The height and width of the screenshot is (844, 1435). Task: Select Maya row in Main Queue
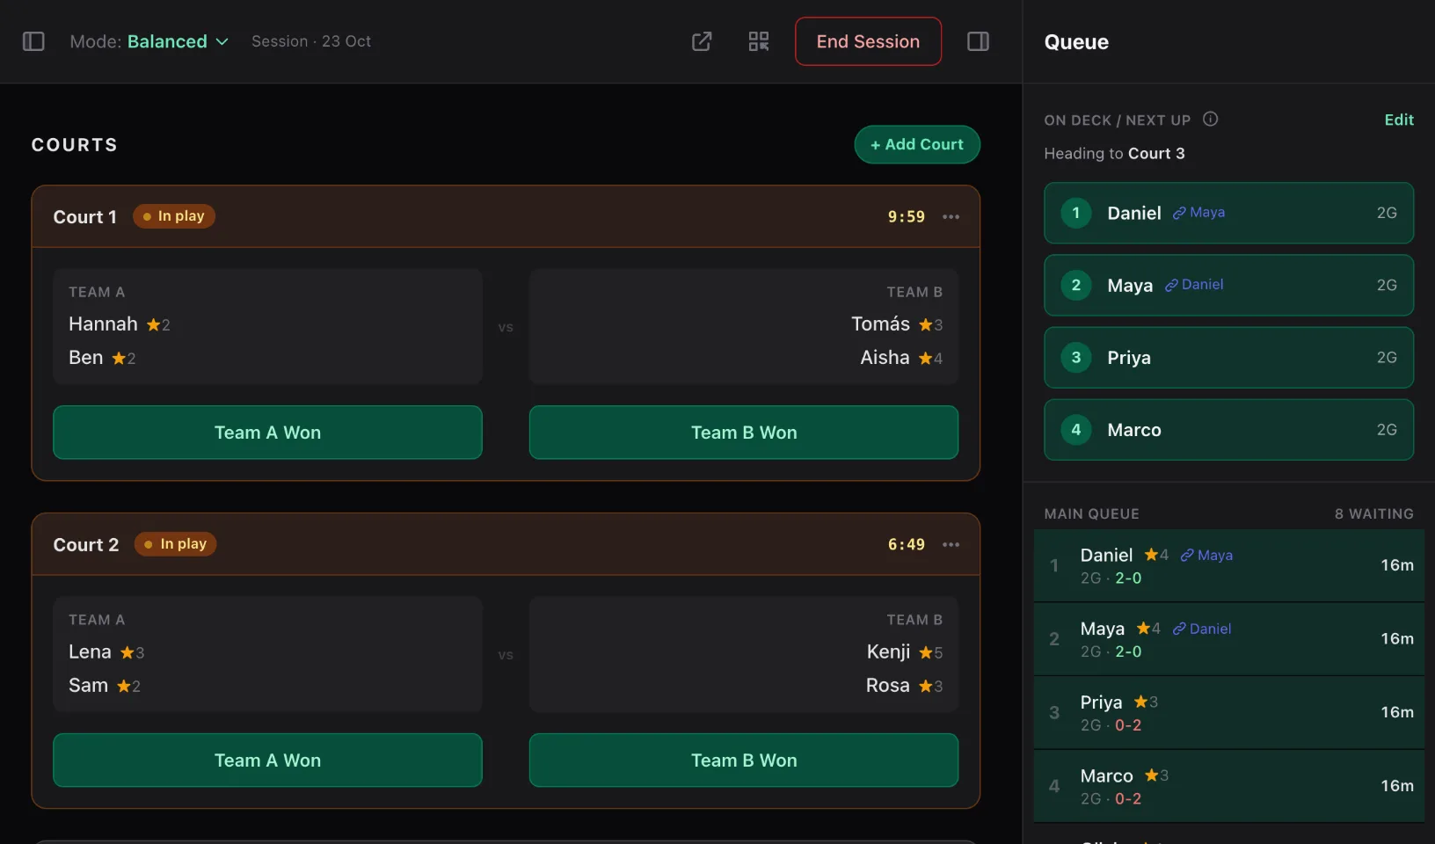click(1228, 639)
